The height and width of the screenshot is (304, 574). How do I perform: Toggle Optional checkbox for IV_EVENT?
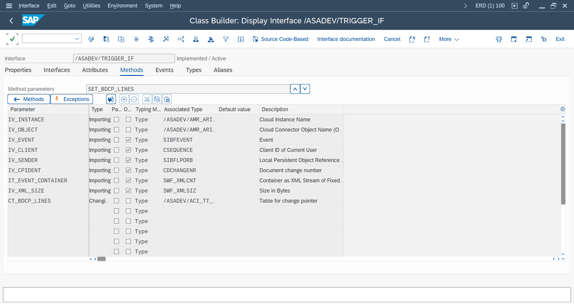click(128, 140)
